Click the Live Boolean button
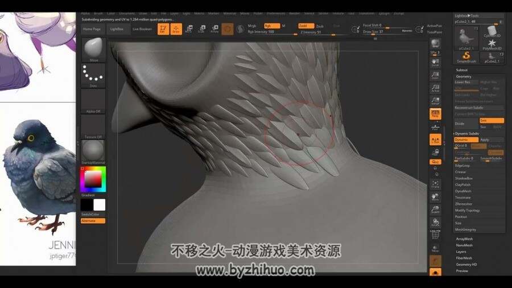Screen dimensions: 512x288 point(142,29)
